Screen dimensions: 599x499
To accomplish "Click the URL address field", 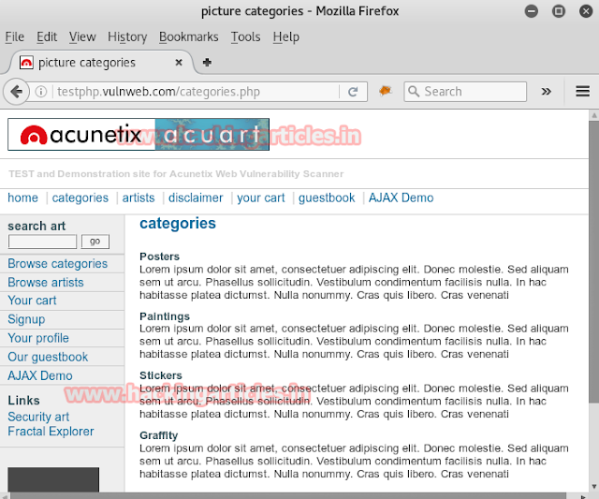I will [x=195, y=92].
